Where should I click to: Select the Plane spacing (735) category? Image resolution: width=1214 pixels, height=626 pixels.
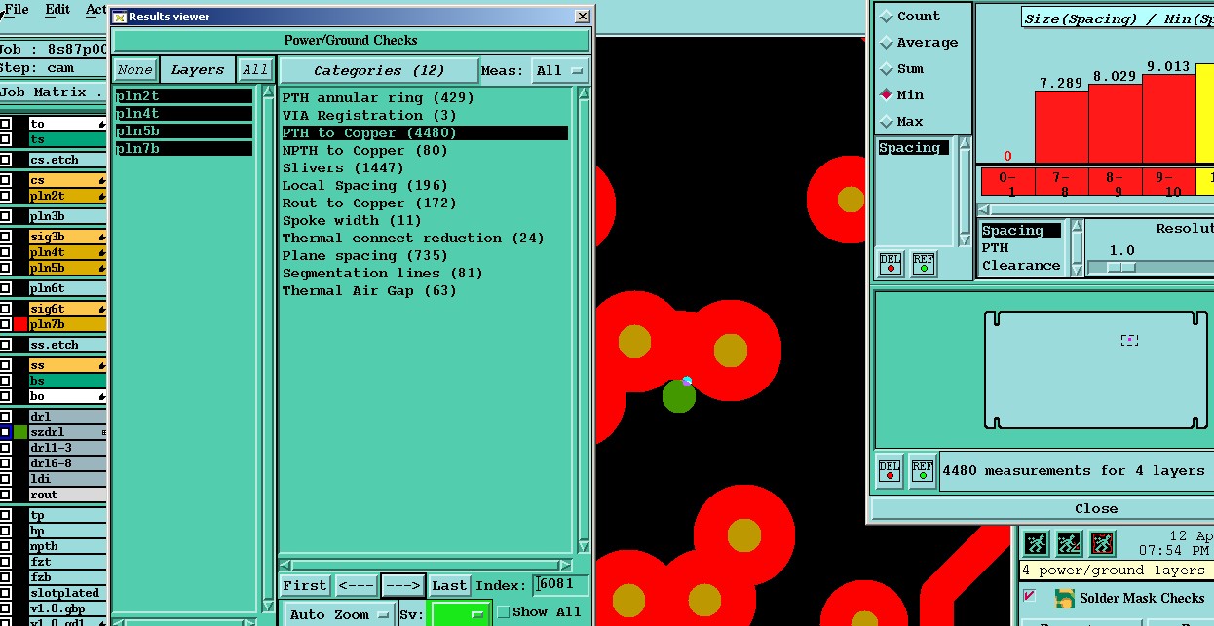point(365,256)
